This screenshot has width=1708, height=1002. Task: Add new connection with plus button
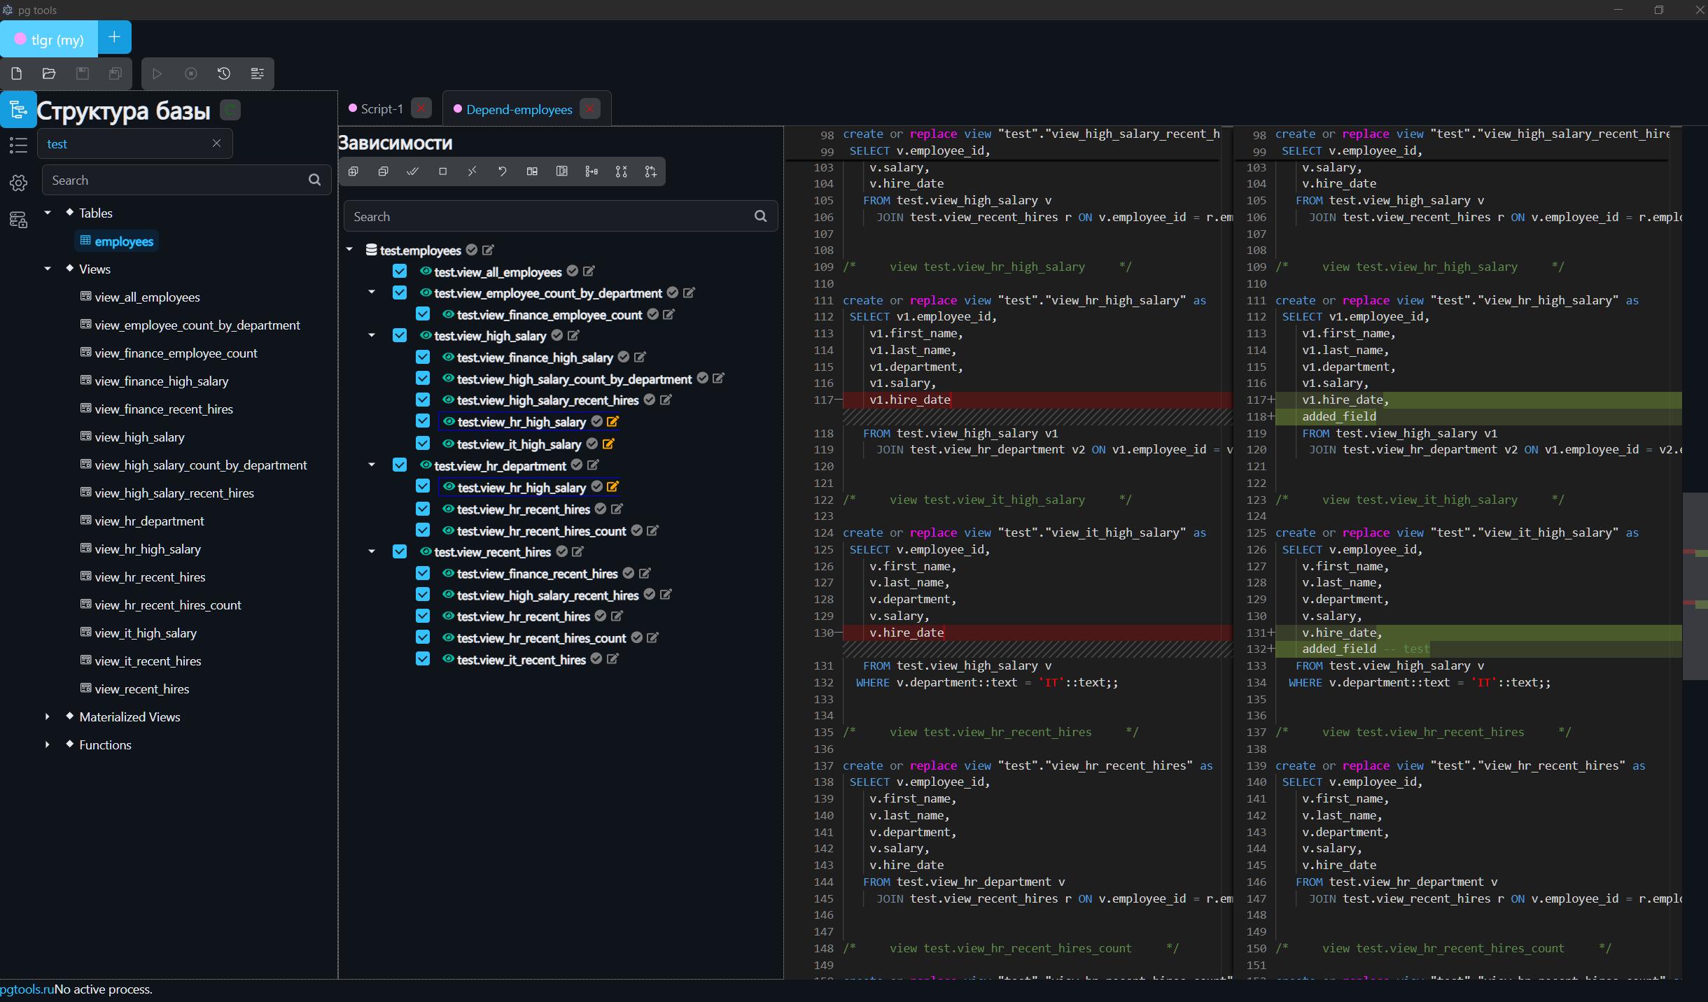(115, 37)
